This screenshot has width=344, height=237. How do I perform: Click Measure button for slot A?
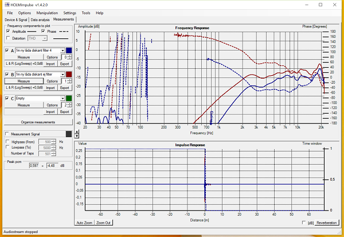[x=24, y=57]
